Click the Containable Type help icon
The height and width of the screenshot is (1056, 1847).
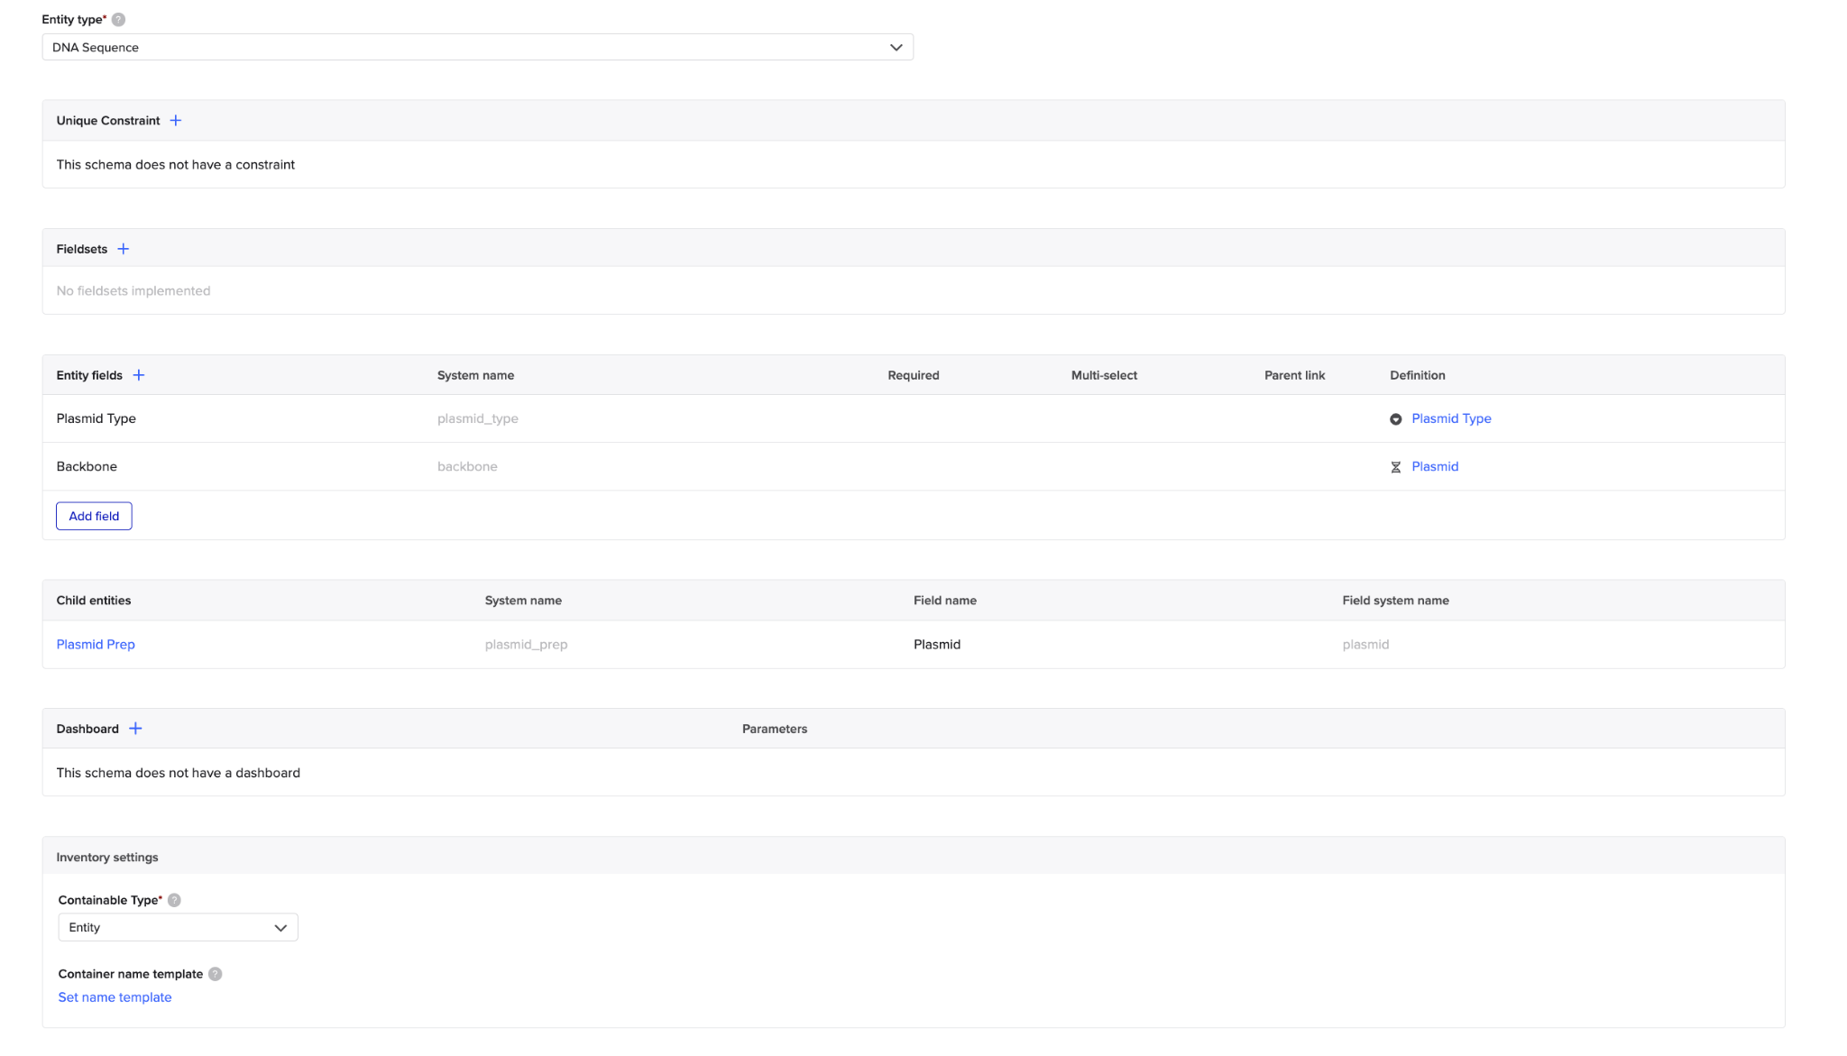point(175,900)
